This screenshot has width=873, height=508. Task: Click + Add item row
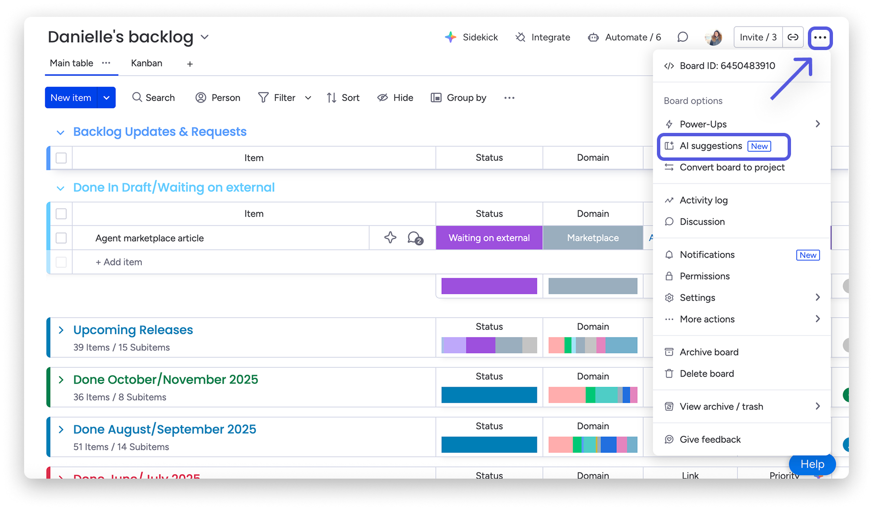pyautogui.click(x=119, y=262)
